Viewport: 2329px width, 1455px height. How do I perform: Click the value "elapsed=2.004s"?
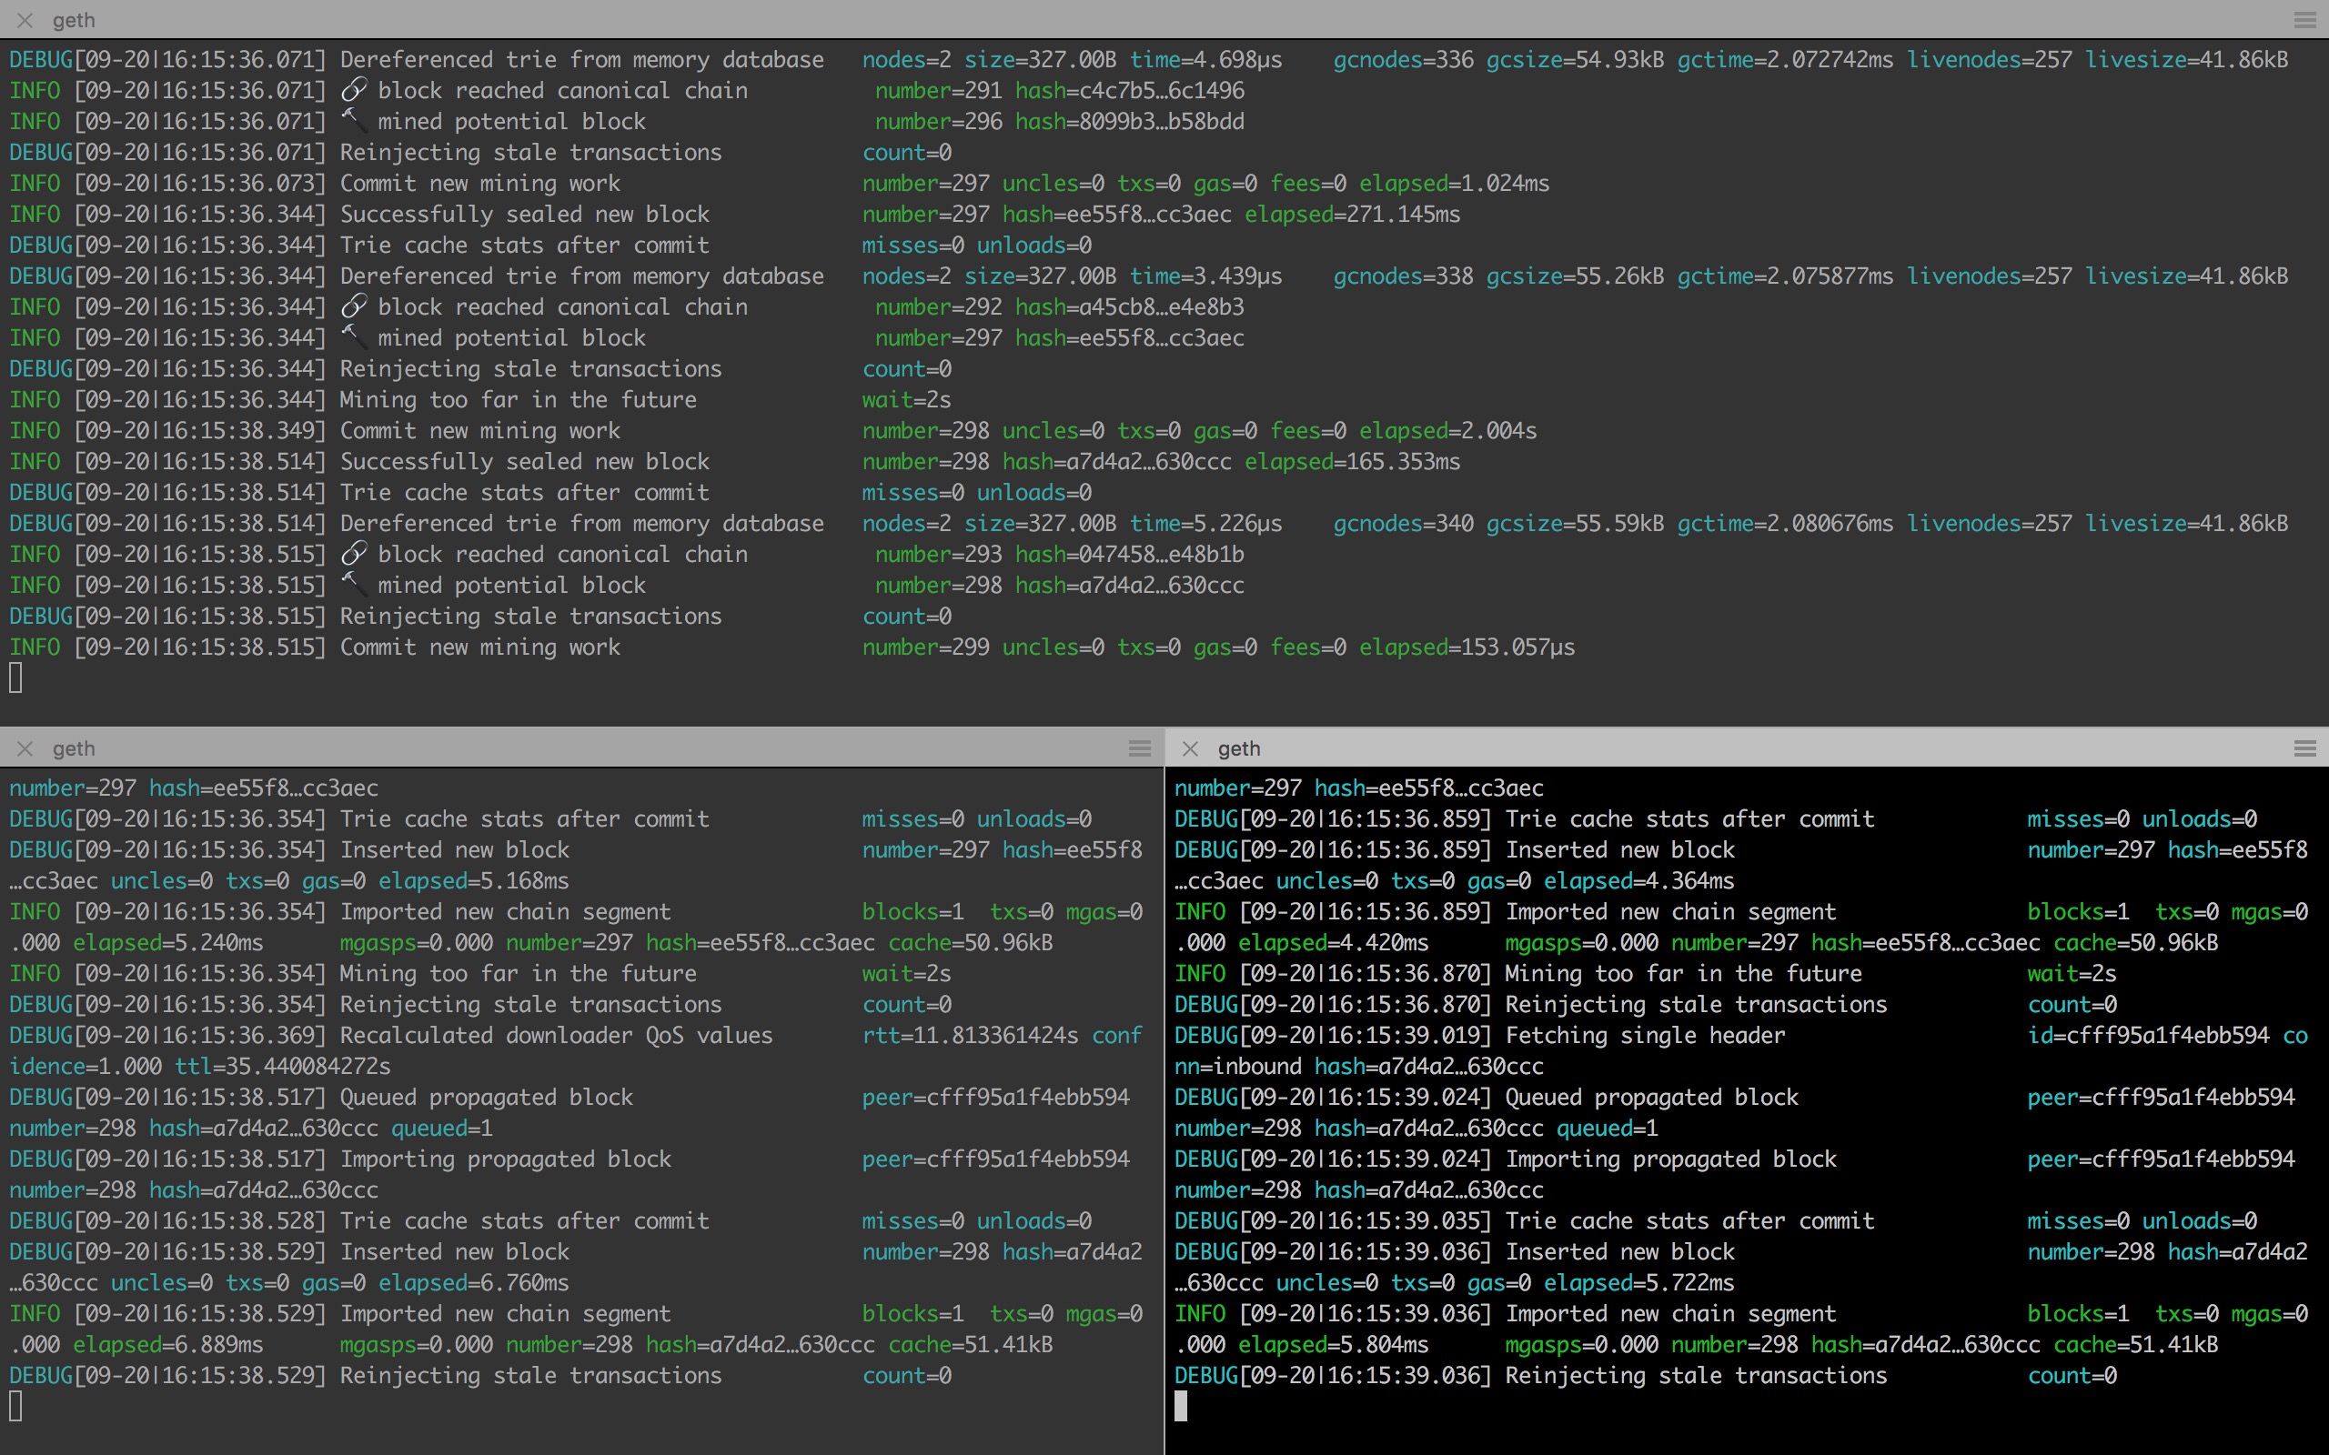tap(1448, 430)
